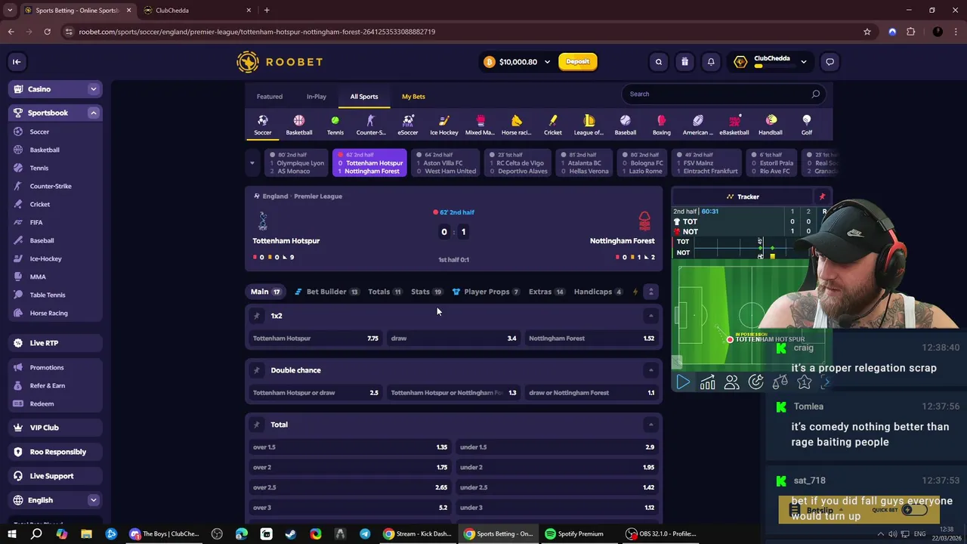Switch to the In-Play tab
967x544 pixels.
pyautogui.click(x=317, y=97)
